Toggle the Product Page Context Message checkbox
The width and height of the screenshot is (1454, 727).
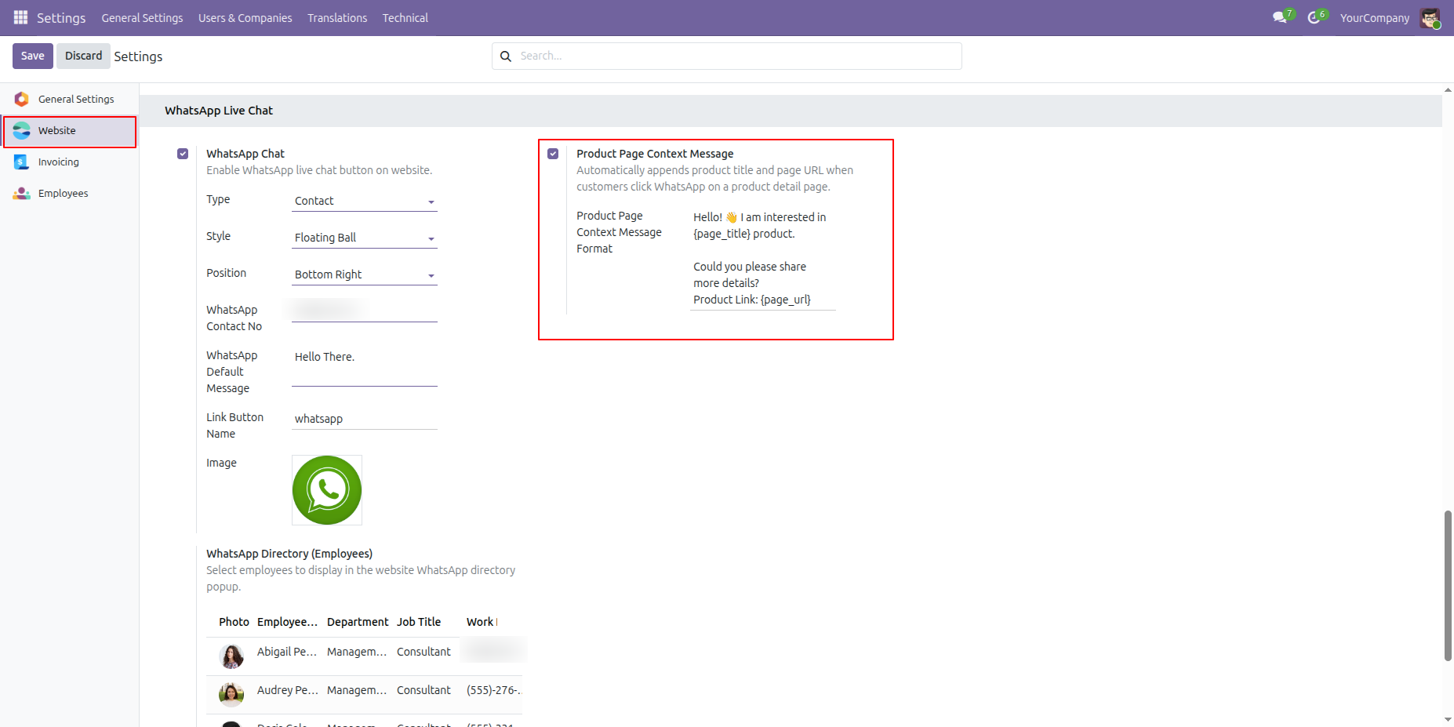click(553, 154)
